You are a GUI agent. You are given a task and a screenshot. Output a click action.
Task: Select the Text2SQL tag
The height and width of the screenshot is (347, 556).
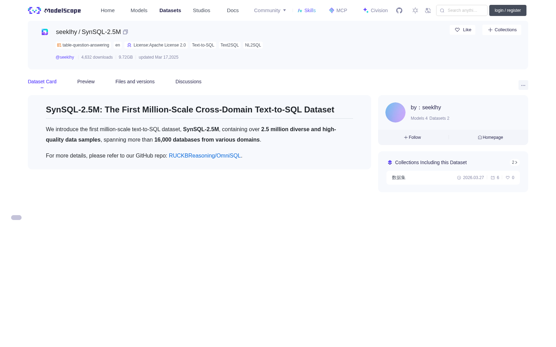(230, 45)
